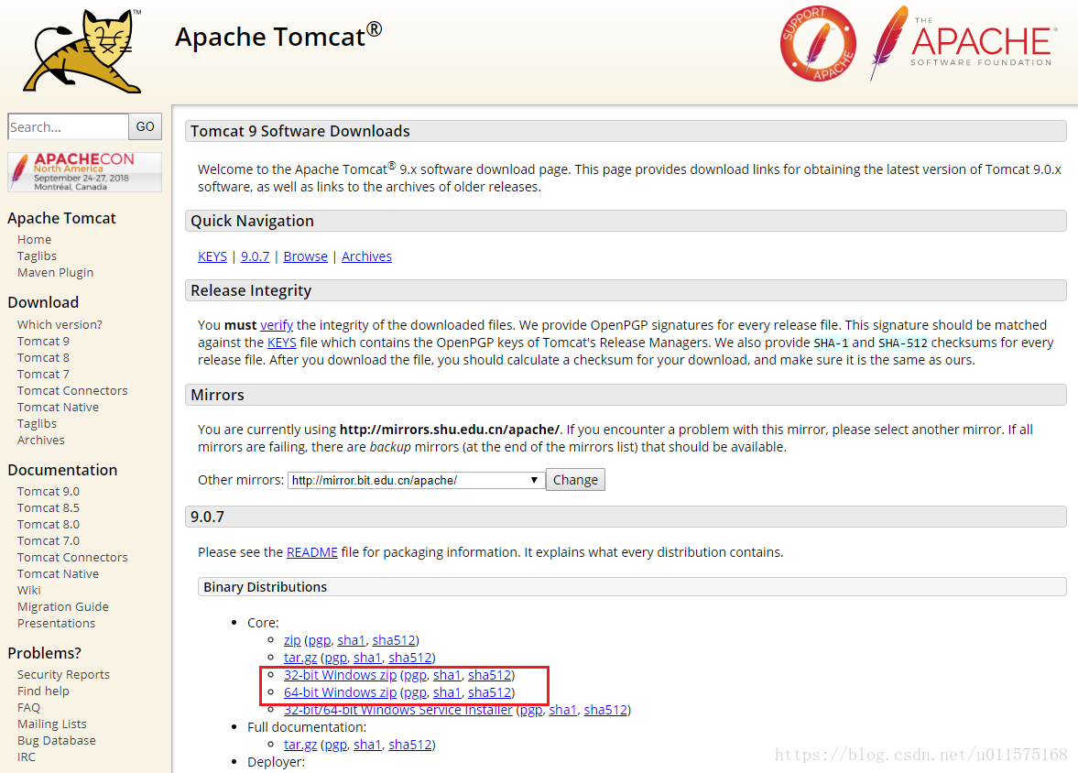Go to Tomcat 9 download page
Viewport: 1078px width, 773px height.
[43, 341]
